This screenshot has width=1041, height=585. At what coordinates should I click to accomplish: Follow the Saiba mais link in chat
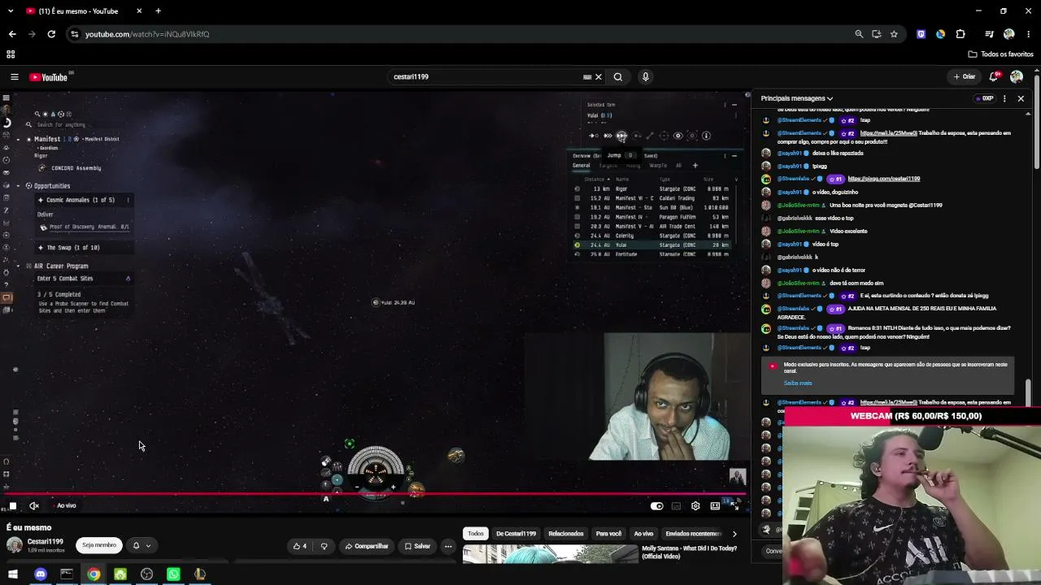tap(798, 383)
